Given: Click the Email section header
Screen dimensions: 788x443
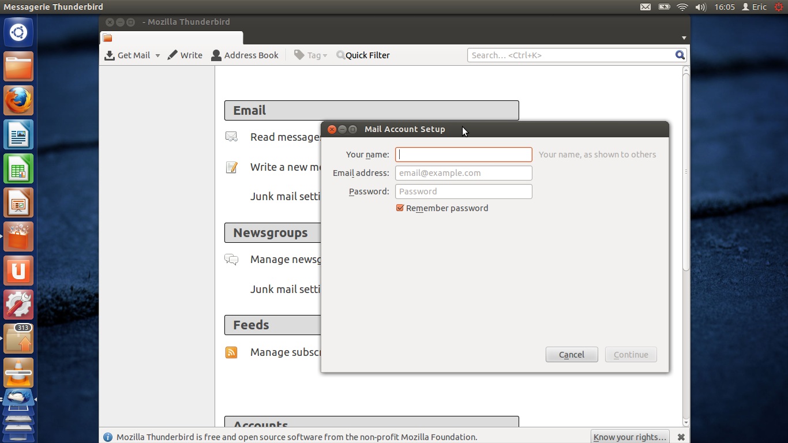Looking at the screenshot, I should [372, 110].
